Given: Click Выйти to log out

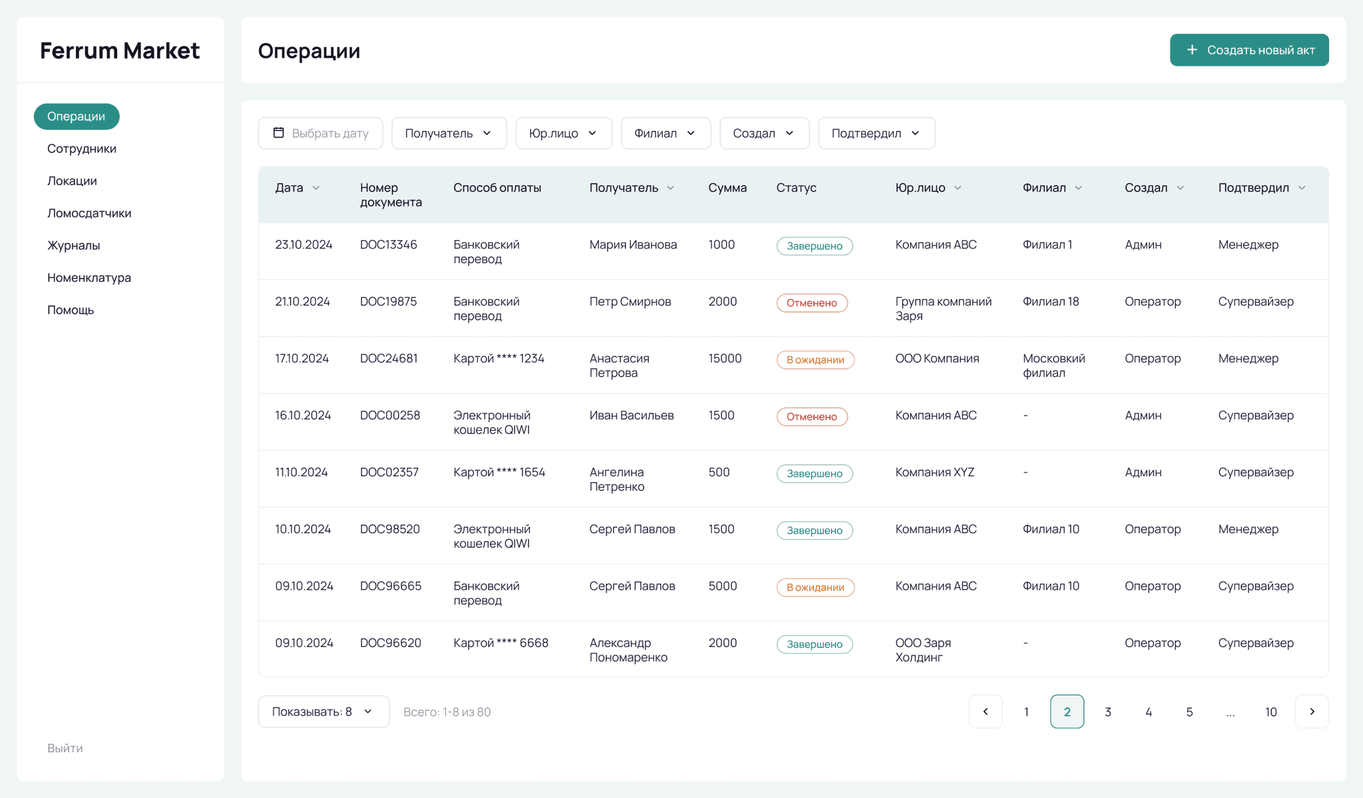Looking at the screenshot, I should point(65,748).
